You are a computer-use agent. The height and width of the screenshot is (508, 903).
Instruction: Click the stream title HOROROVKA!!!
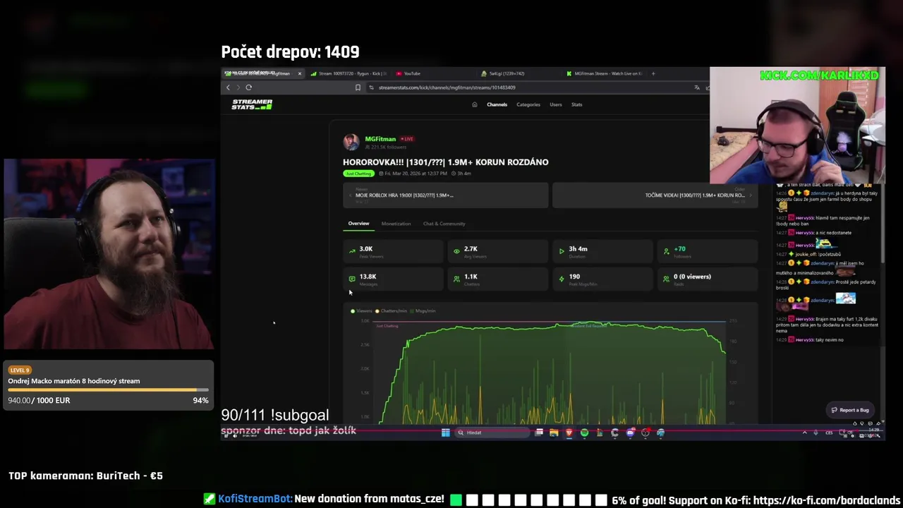446,162
